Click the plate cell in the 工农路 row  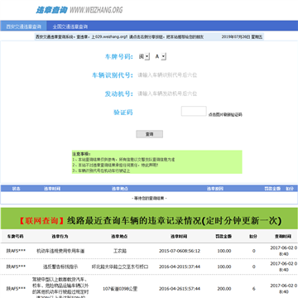(16, 251)
